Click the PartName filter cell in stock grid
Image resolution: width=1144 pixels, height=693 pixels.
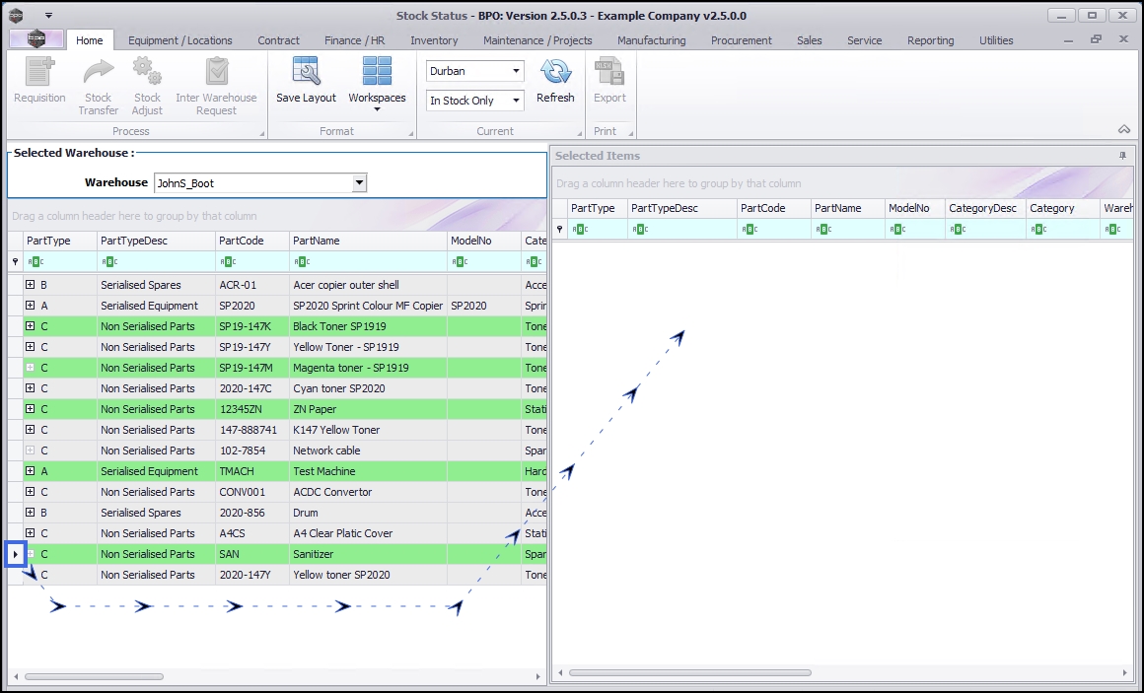click(369, 261)
